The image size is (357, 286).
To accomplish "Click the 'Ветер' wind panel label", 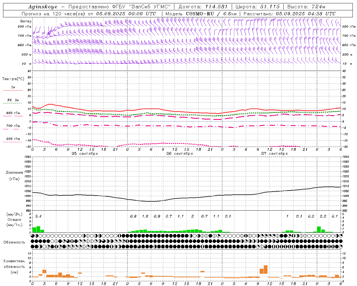I will click(x=26, y=21).
